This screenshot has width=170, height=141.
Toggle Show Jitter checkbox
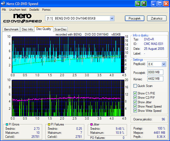point(135,102)
